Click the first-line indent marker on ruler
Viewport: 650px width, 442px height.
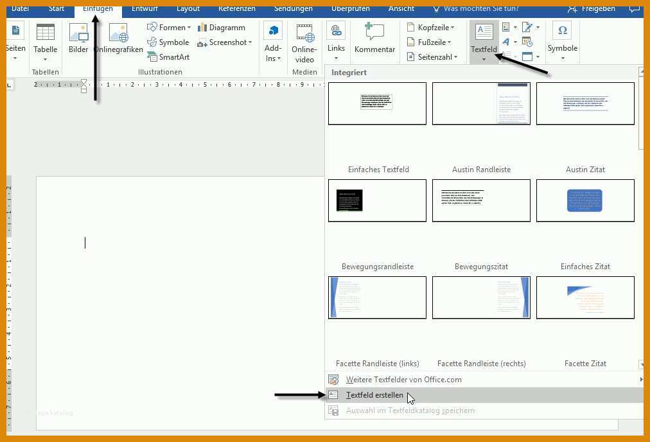tap(83, 82)
